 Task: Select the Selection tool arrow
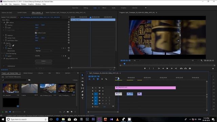click(x=82, y=75)
